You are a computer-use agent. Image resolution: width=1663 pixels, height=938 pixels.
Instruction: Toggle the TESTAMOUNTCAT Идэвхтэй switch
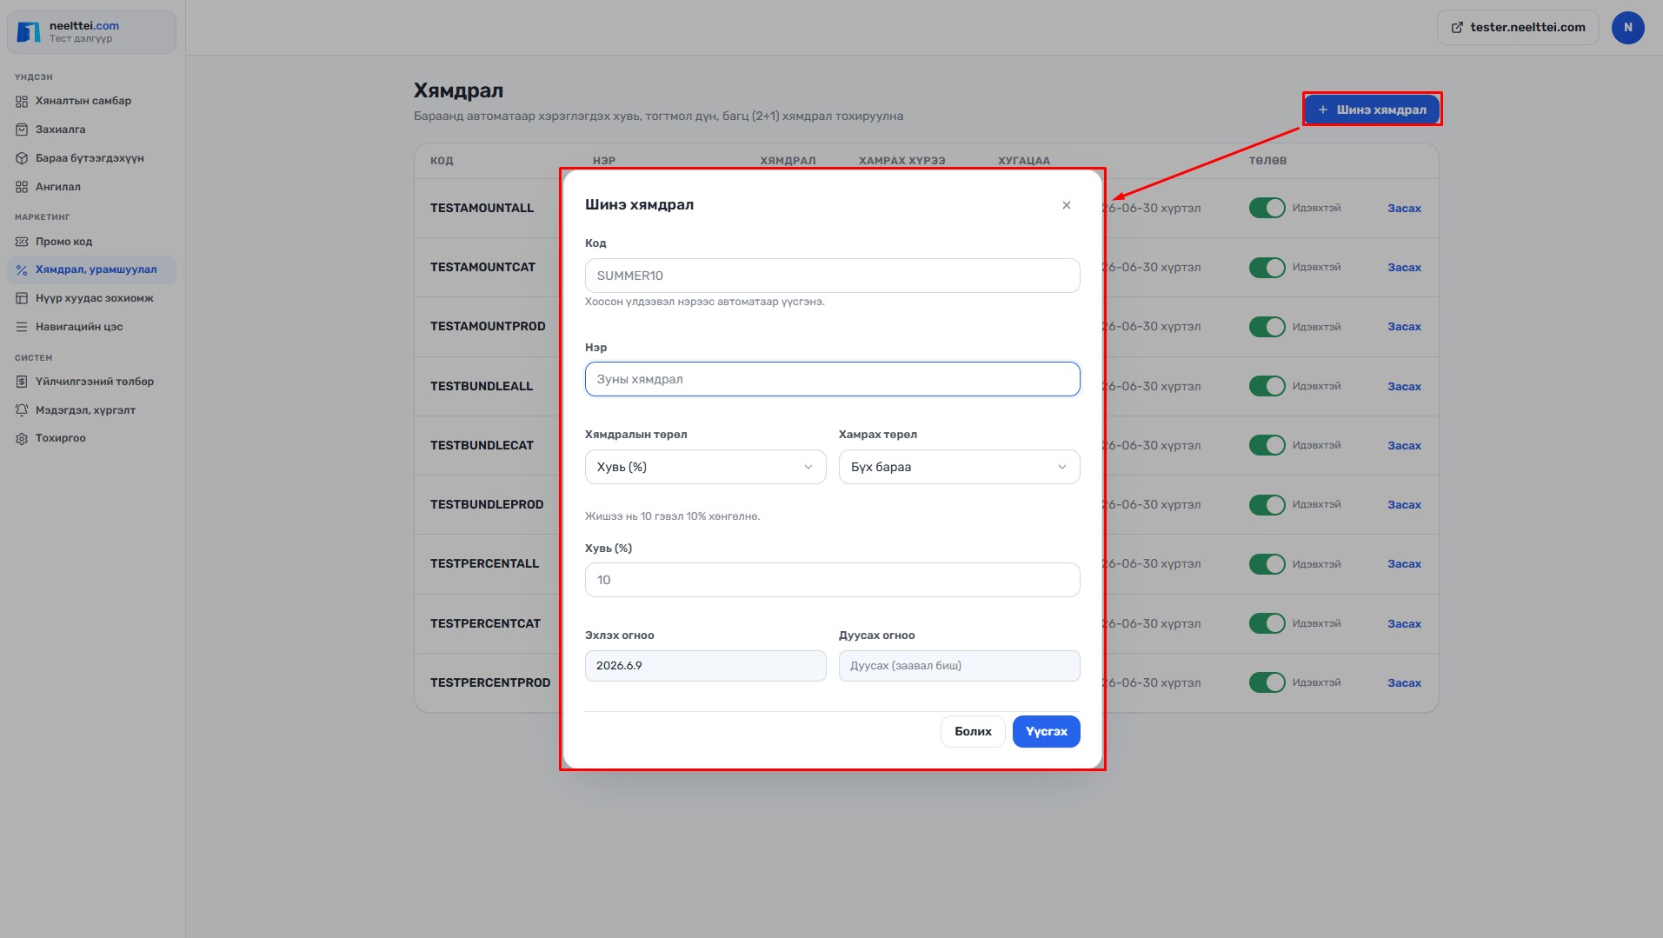pyautogui.click(x=1267, y=267)
